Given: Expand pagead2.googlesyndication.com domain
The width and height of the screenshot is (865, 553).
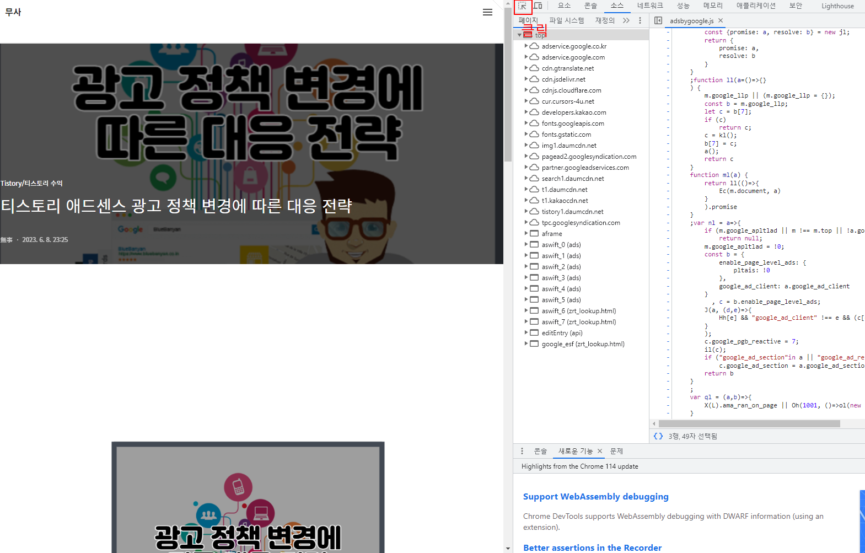Looking at the screenshot, I should (x=526, y=156).
